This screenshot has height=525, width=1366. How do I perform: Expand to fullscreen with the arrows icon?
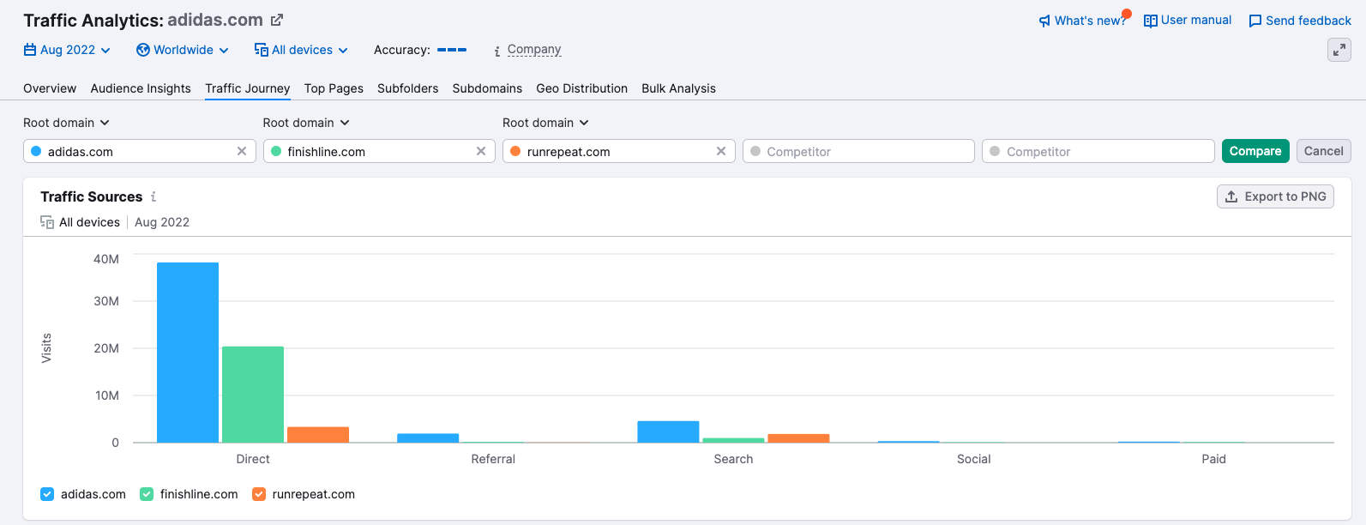[x=1339, y=51]
